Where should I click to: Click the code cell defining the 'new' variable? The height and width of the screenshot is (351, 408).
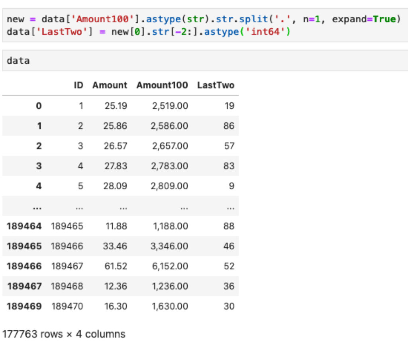point(205,25)
